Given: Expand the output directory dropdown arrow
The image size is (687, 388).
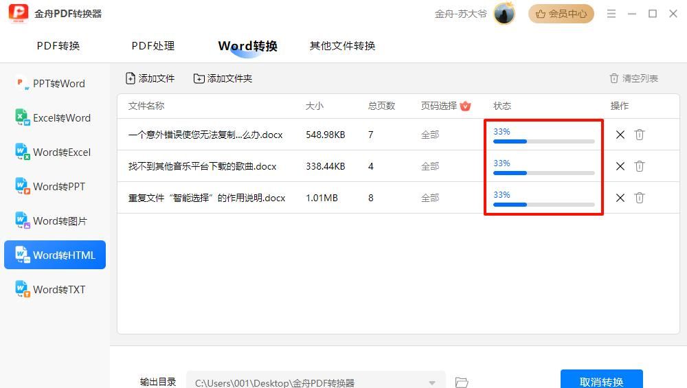Looking at the screenshot, I should point(432,383).
